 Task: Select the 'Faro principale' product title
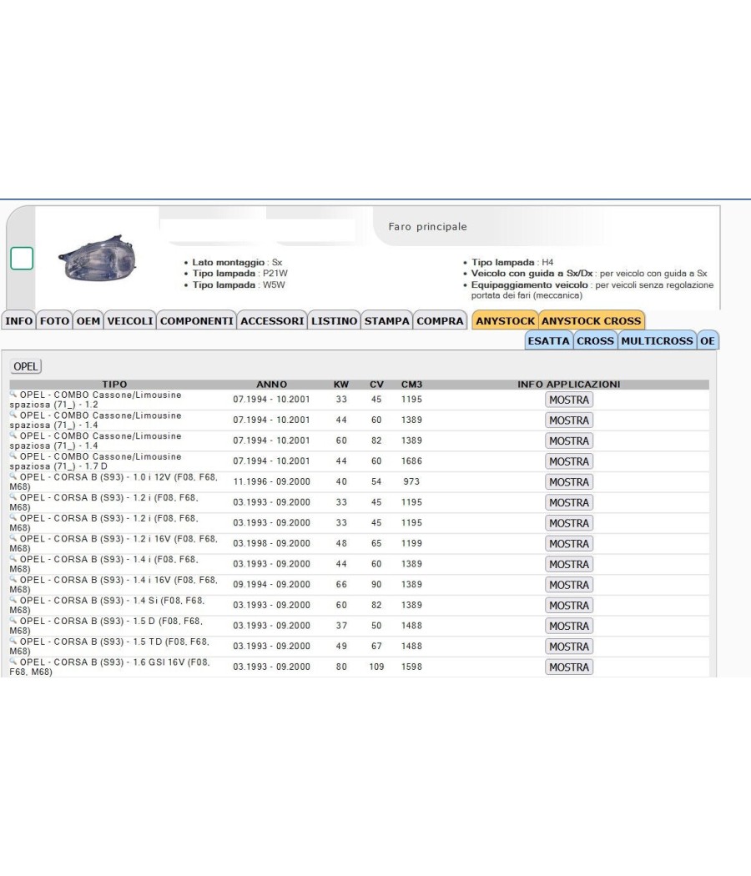point(427,227)
